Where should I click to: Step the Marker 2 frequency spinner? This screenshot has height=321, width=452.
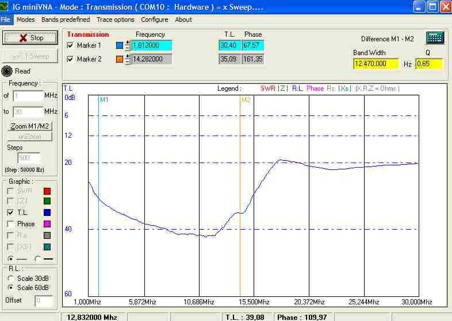click(128, 59)
